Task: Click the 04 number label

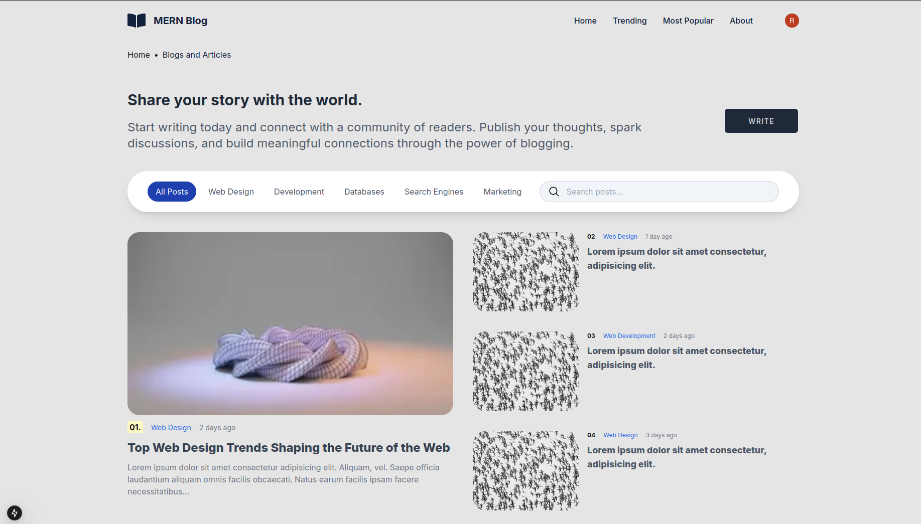Action: (591, 435)
